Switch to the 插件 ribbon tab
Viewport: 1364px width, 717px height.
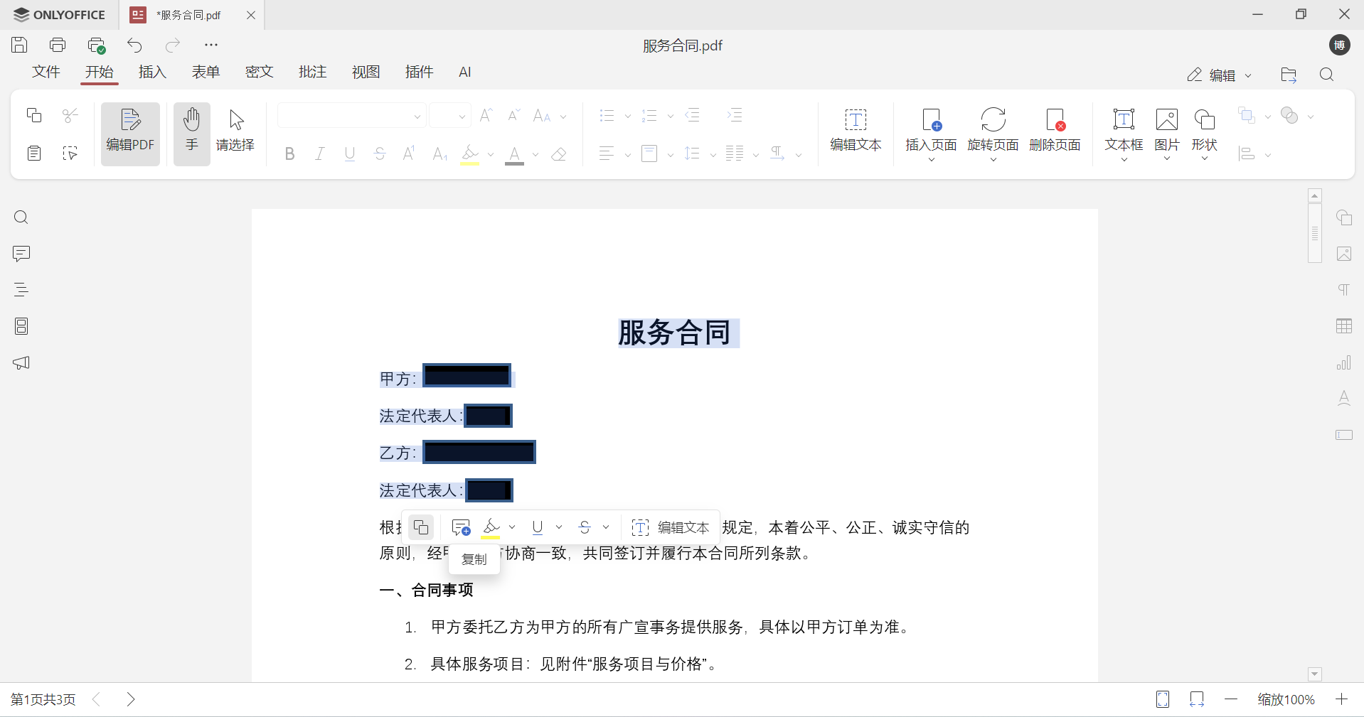420,72
